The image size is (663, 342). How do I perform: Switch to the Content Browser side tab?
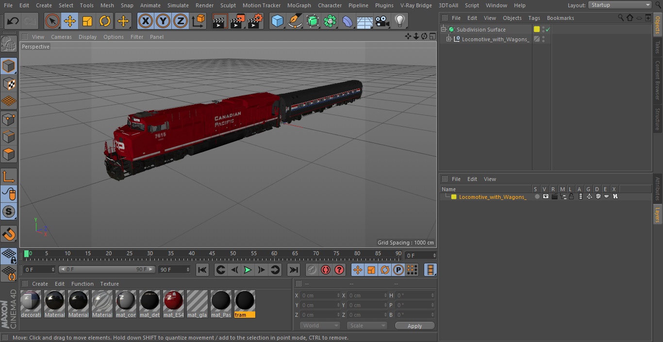pos(658,80)
